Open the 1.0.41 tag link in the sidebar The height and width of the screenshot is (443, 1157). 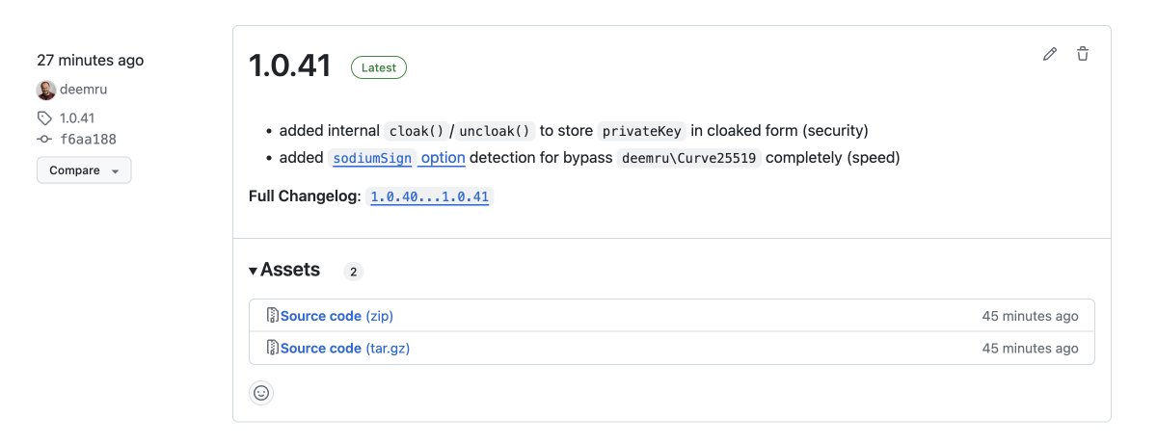coord(77,118)
